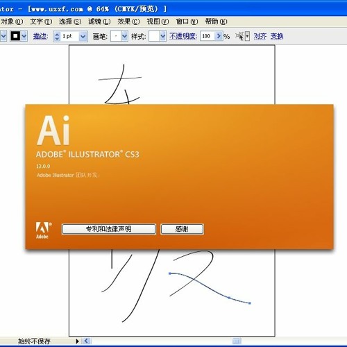Open the 变换 transform panel link
Image resolution: width=347 pixels, height=347 pixels.
click(x=277, y=36)
